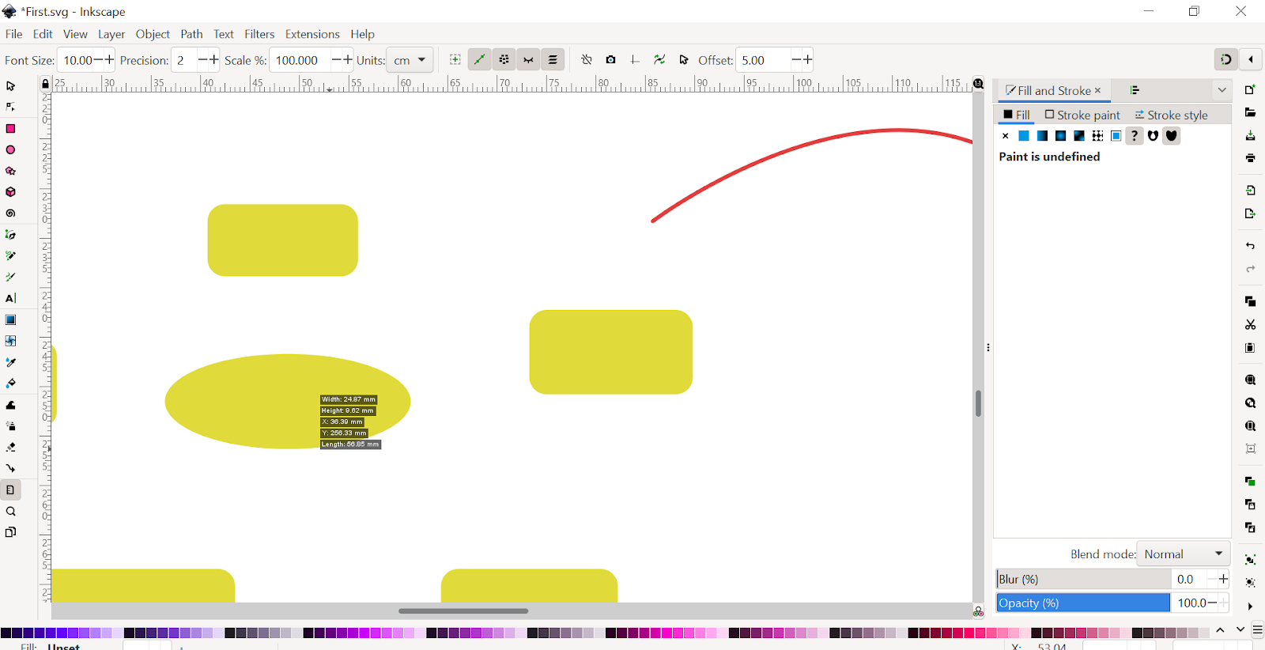Open the Align and Distribute tab icon
This screenshot has height=650, width=1265.
1135,90
